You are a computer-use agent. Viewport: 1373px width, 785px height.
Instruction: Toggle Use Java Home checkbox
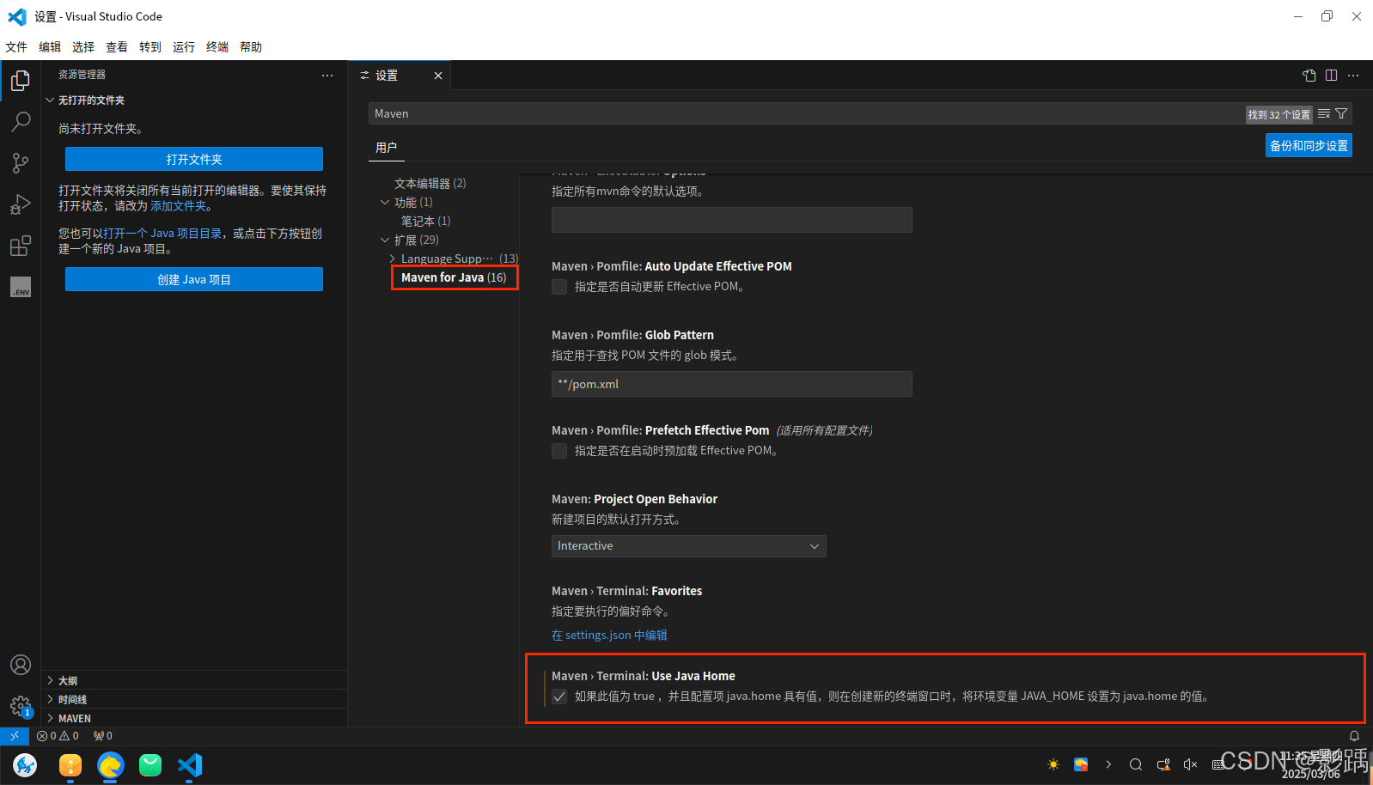coord(559,697)
